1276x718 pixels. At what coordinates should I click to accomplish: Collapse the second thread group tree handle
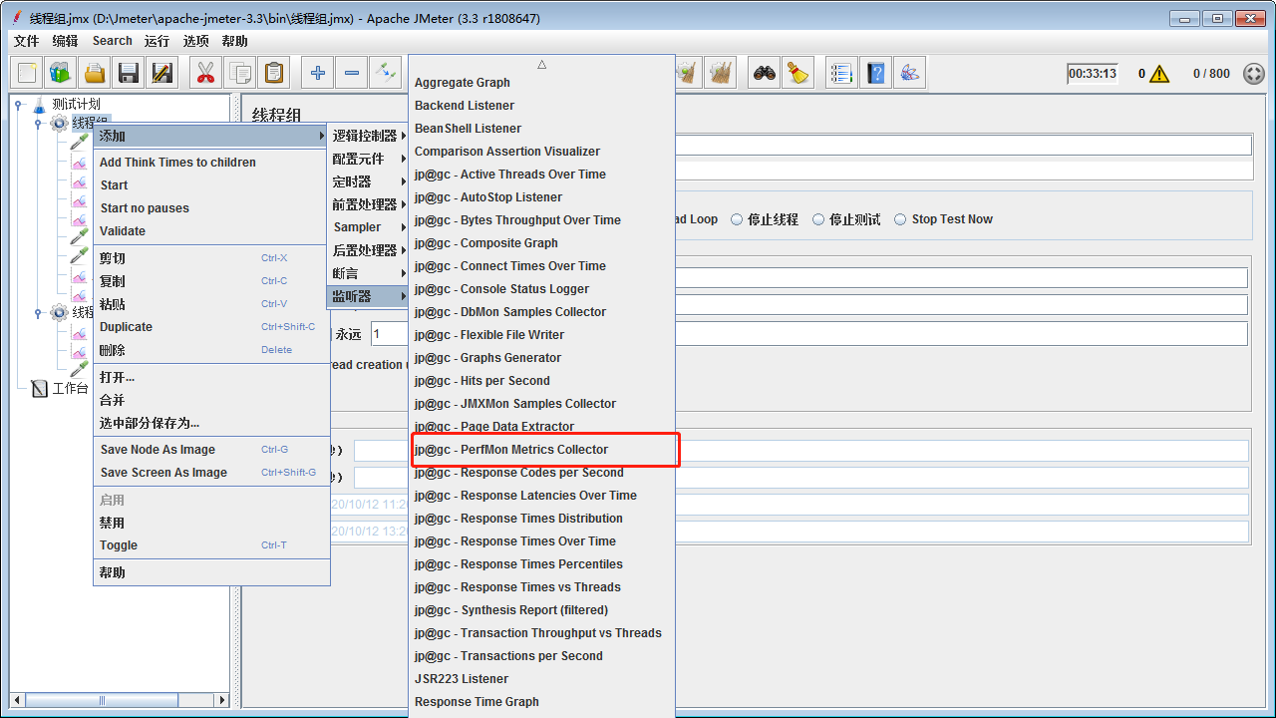(x=38, y=312)
